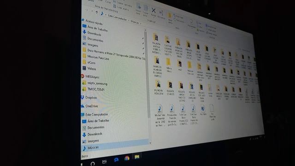Open Musicas Para Live in navigation pane
Screen dimensions: 295x166
[96, 57]
